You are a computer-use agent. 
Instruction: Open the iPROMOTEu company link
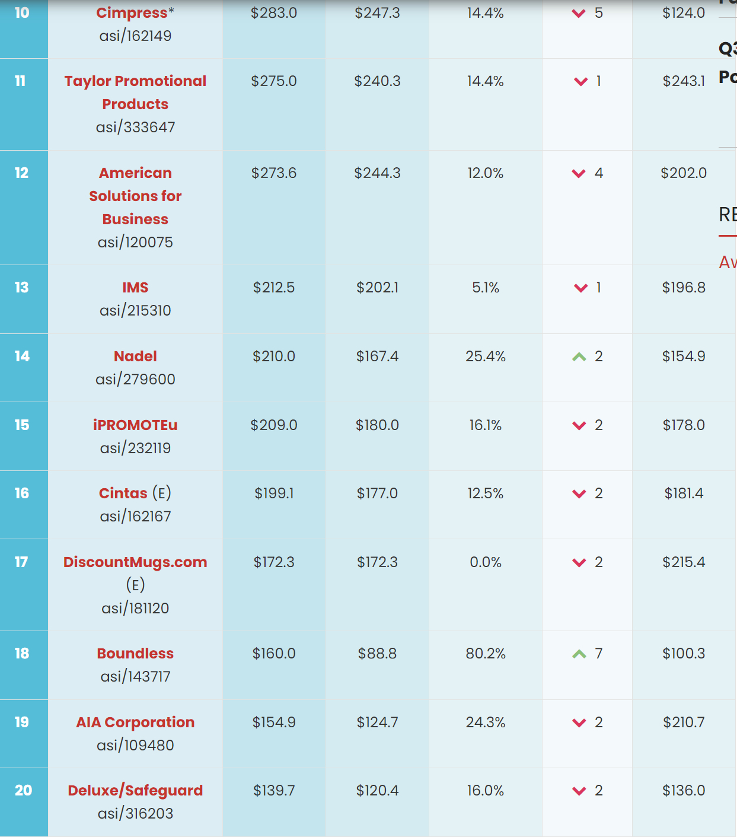[135, 425]
